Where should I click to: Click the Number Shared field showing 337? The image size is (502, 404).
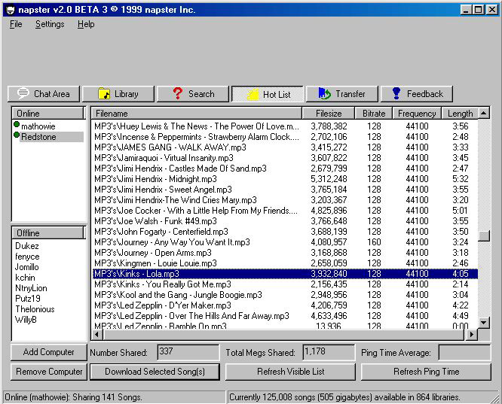(188, 352)
